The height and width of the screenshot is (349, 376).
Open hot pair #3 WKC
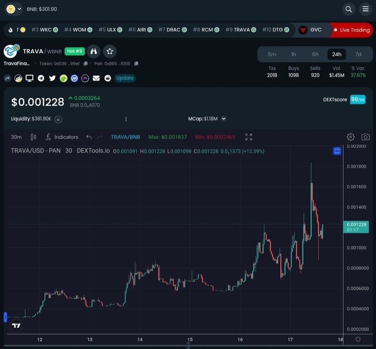coord(45,29)
